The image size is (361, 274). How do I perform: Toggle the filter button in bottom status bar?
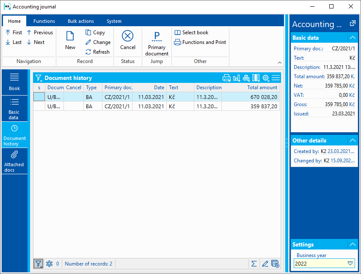click(38, 264)
